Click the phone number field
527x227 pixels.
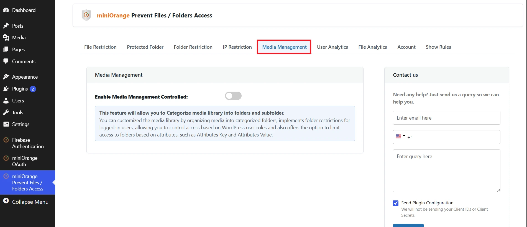click(446, 137)
